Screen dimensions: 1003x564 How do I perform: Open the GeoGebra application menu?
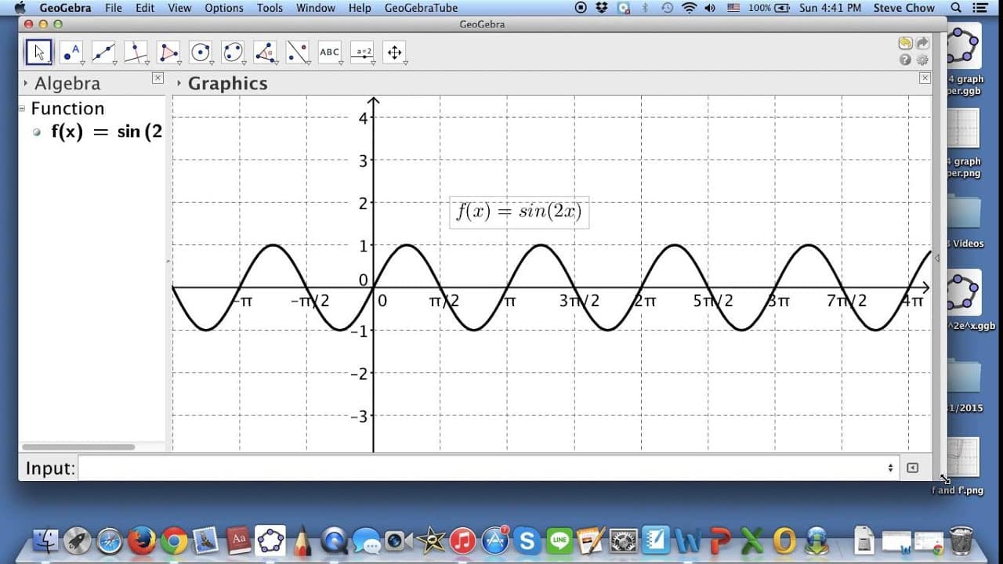click(66, 8)
